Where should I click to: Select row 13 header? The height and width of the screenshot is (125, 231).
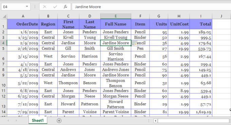[x=3, y=104]
